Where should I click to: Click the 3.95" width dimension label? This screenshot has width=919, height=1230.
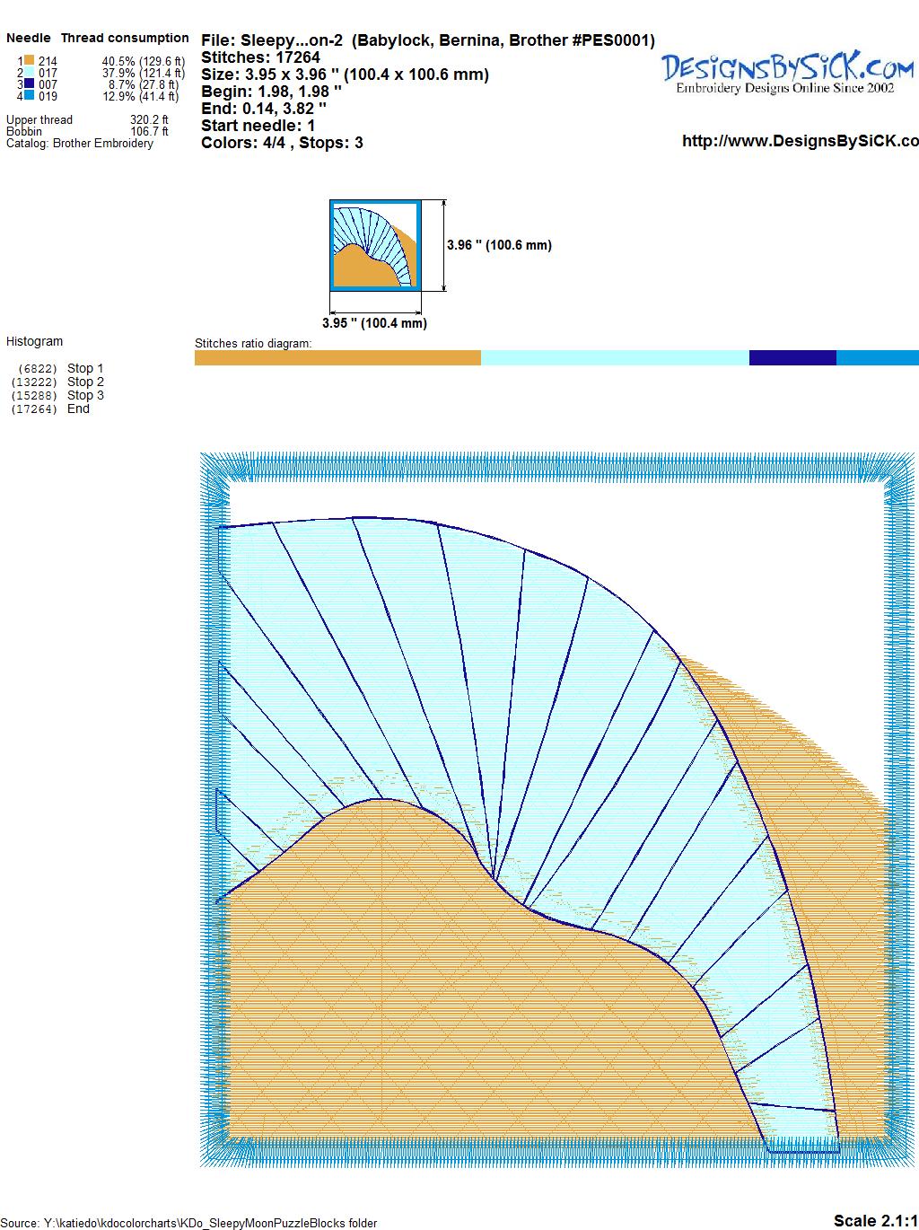coord(374,323)
